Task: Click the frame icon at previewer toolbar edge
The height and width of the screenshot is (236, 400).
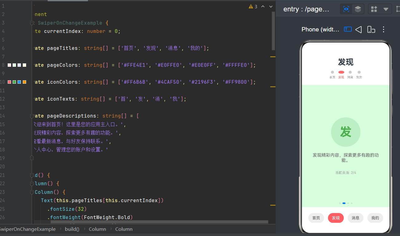Action: click(x=398, y=9)
